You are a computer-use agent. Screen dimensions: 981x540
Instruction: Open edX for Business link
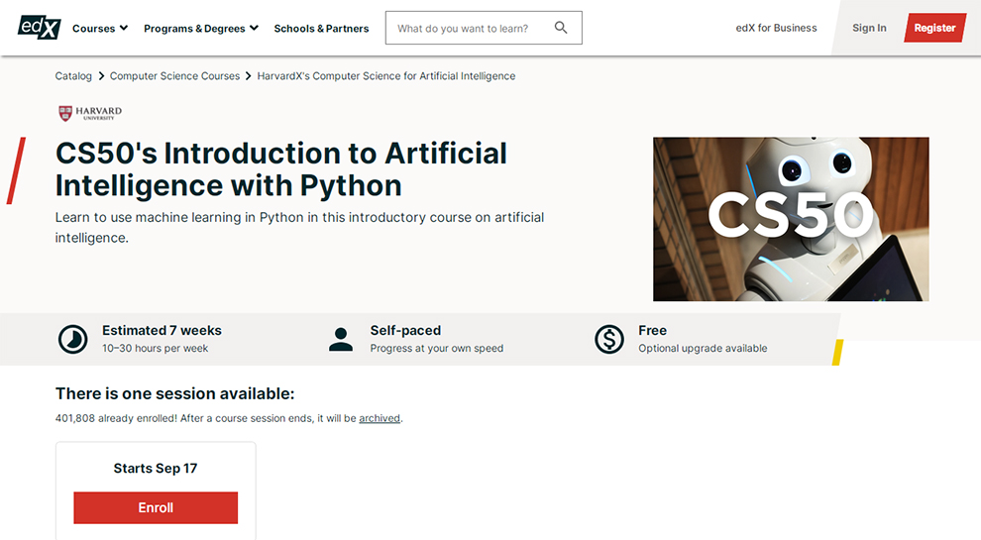tap(776, 28)
